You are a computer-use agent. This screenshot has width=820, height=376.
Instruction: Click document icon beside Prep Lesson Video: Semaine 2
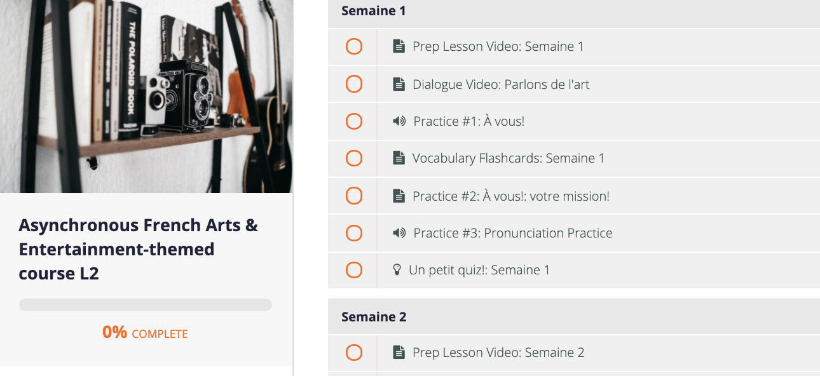click(x=399, y=352)
